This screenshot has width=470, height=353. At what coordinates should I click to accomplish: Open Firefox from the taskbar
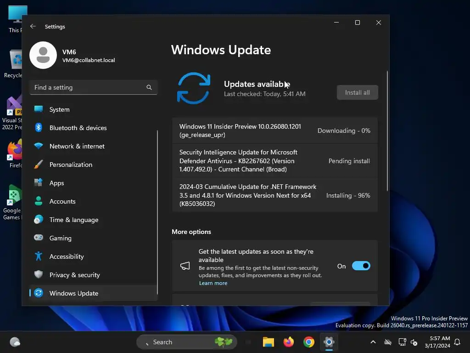[288, 342]
